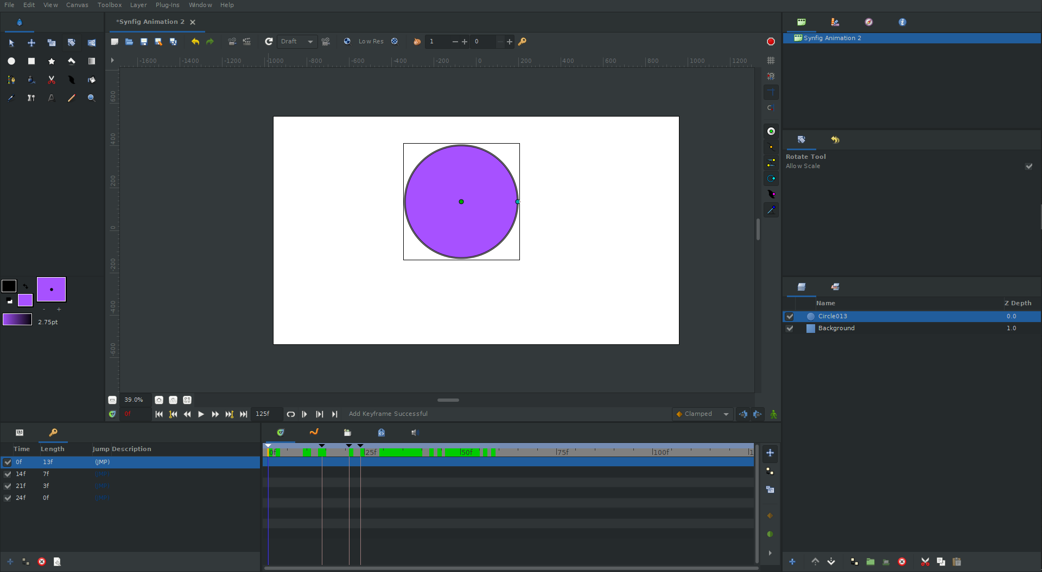Open the Layer menu
This screenshot has height=572, width=1042.
(138, 5)
